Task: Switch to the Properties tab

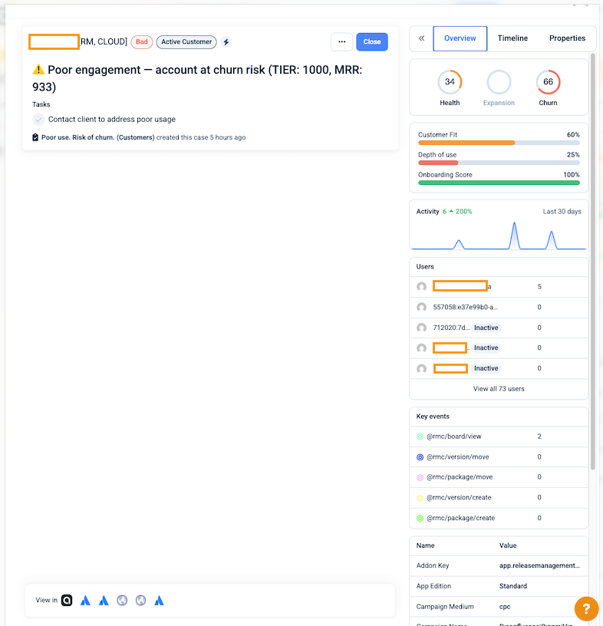Action: (x=567, y=38)
